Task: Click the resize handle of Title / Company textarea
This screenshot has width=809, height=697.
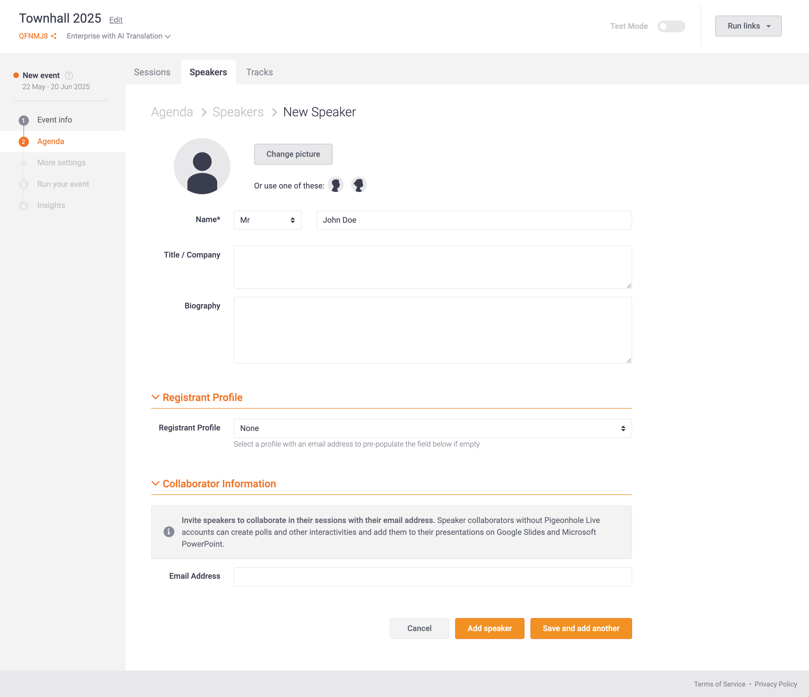Action: 629,286
